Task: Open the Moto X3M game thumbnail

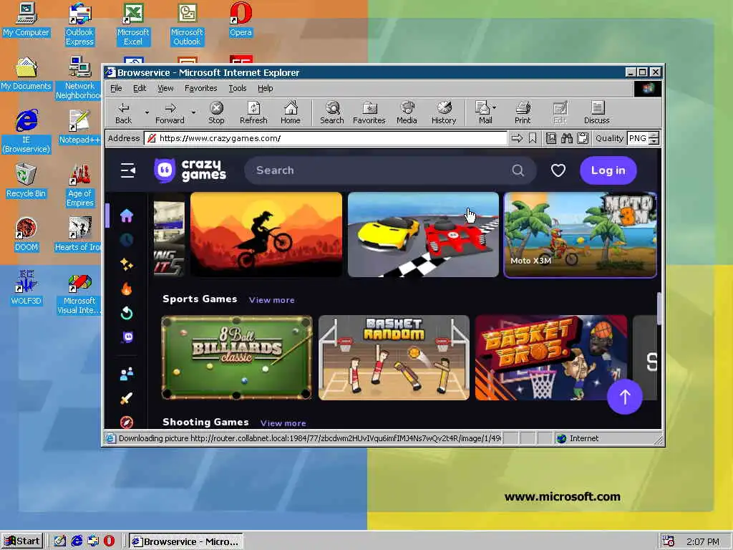Action: pos(580,235)
